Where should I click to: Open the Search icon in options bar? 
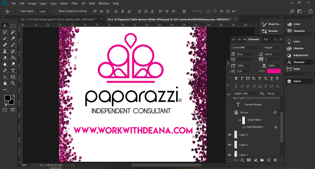pos(292,11)
